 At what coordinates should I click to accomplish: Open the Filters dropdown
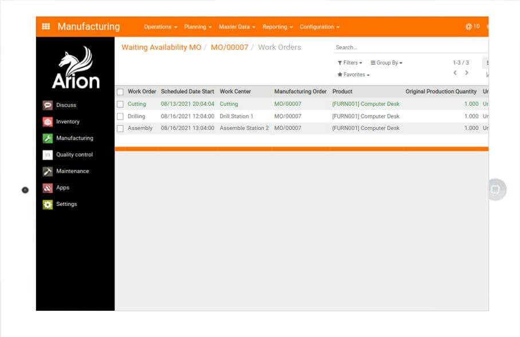350,62
